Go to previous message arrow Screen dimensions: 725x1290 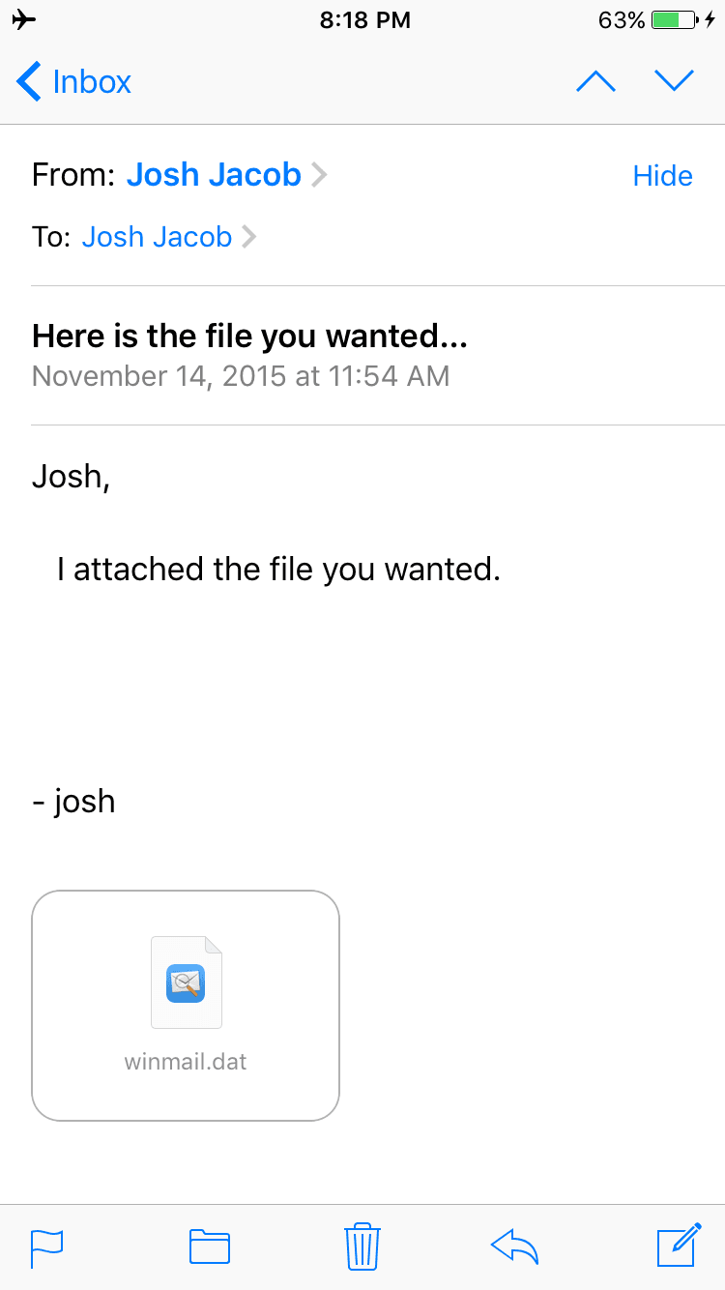[x=595, y=82]
